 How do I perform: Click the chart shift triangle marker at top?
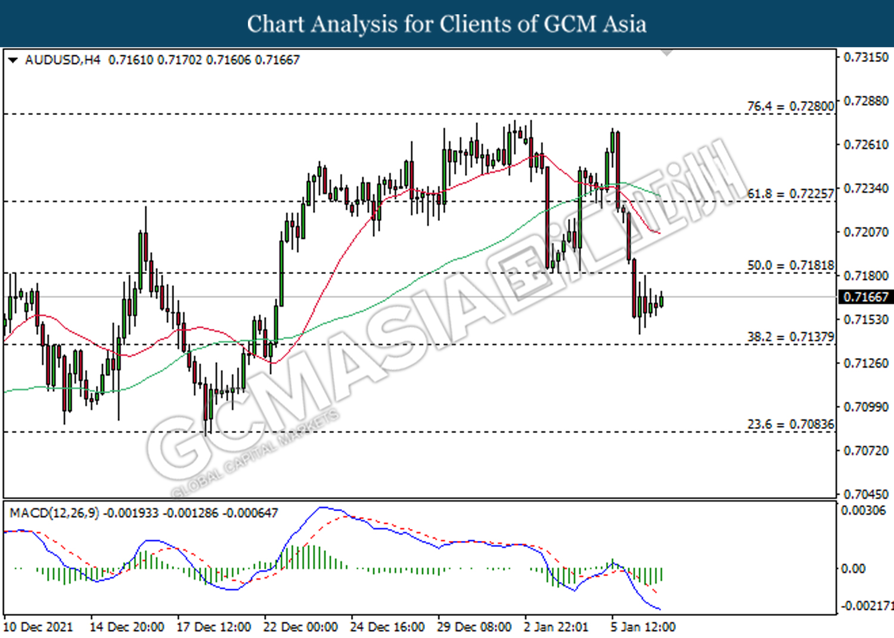point(668,54)
